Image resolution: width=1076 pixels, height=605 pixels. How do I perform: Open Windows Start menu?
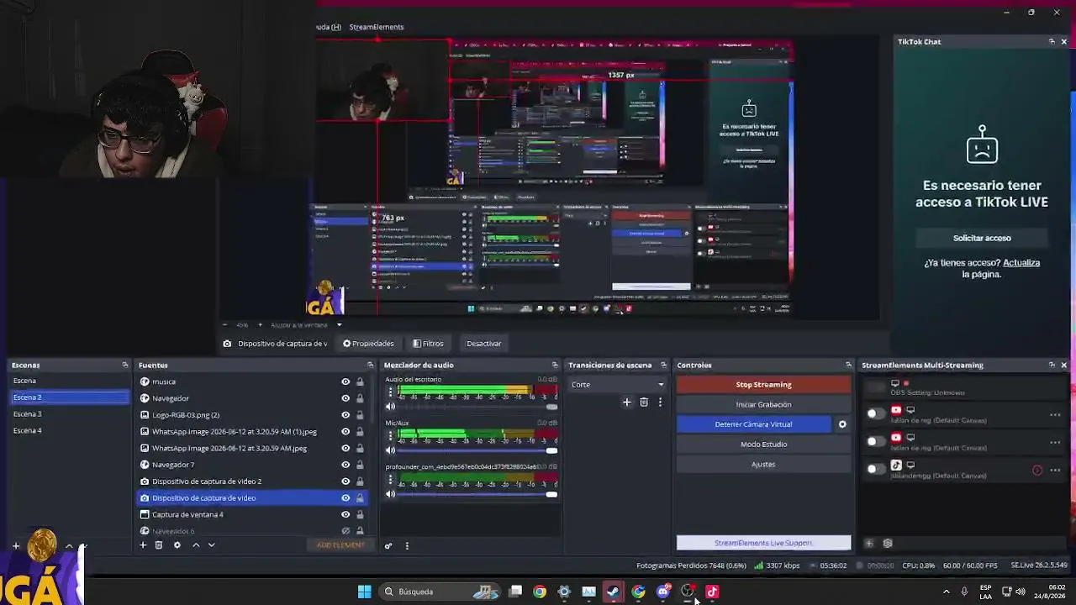click(x=364, y=592)
